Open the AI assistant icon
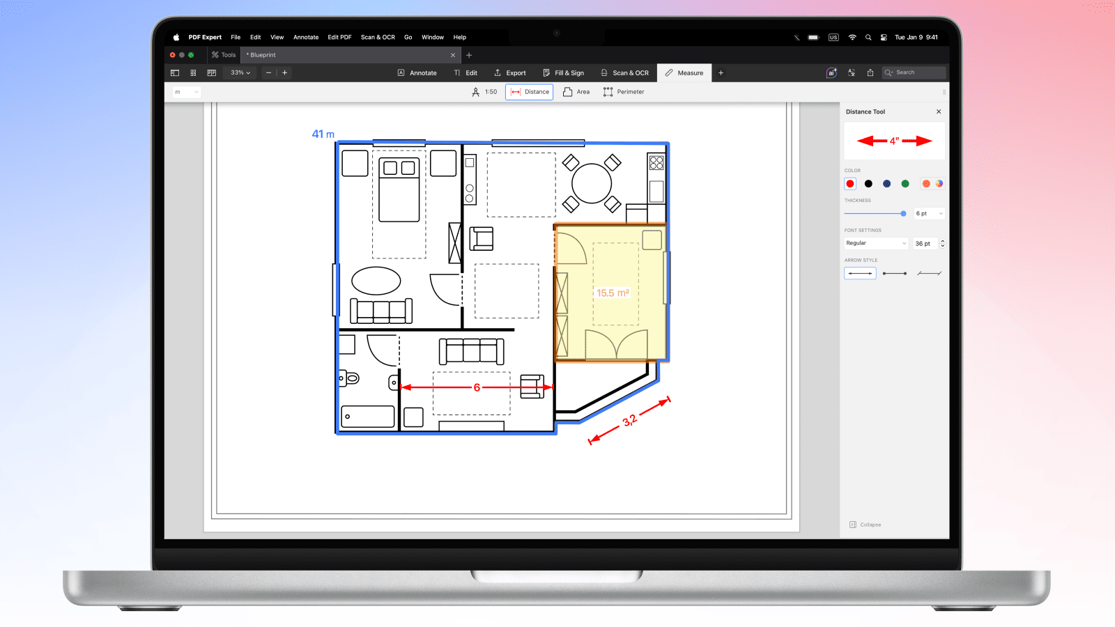This screenshot has height=627, width=1115. pyautogui.click(x=831, y=72)
